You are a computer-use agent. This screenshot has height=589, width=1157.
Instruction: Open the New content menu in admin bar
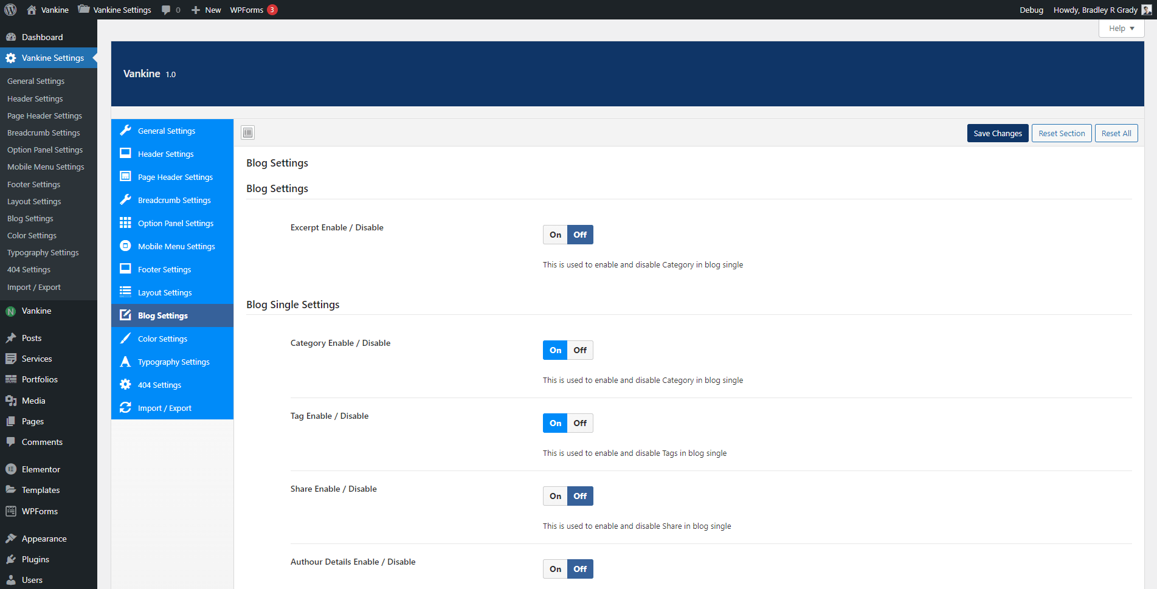point(206,10)
